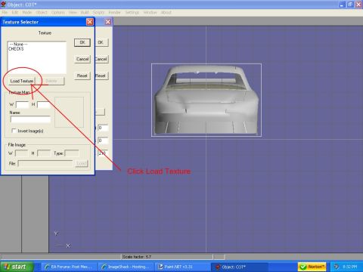This screenshot has height=272, width=363.
Task: Open the Windows Start menu
Action: 17,267
